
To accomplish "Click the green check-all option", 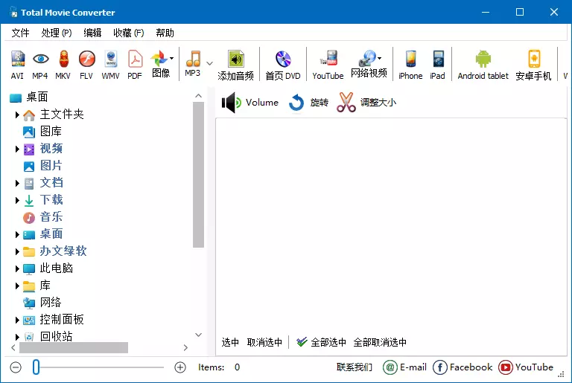I will (321, 342).
